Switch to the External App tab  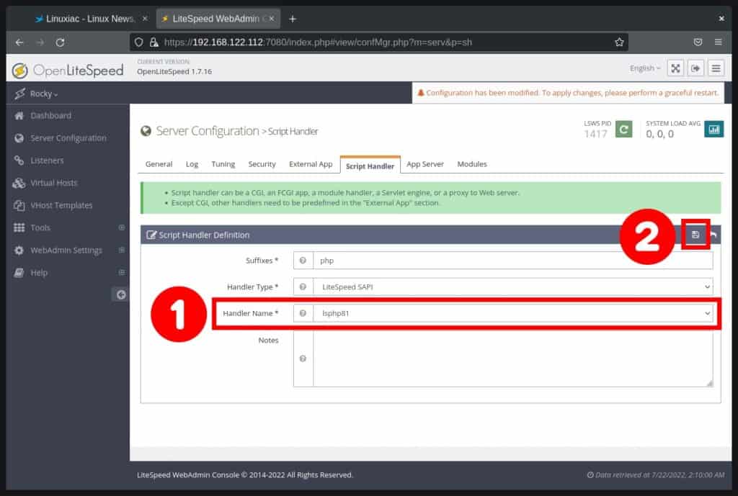(311, 164)
